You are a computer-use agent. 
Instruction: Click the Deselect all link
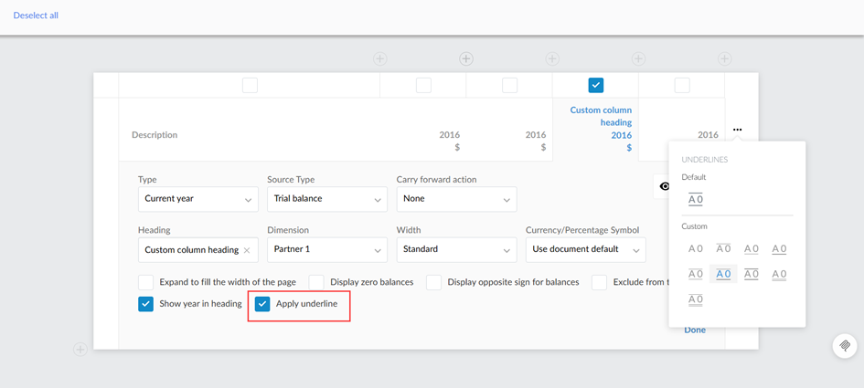point(36,16)
